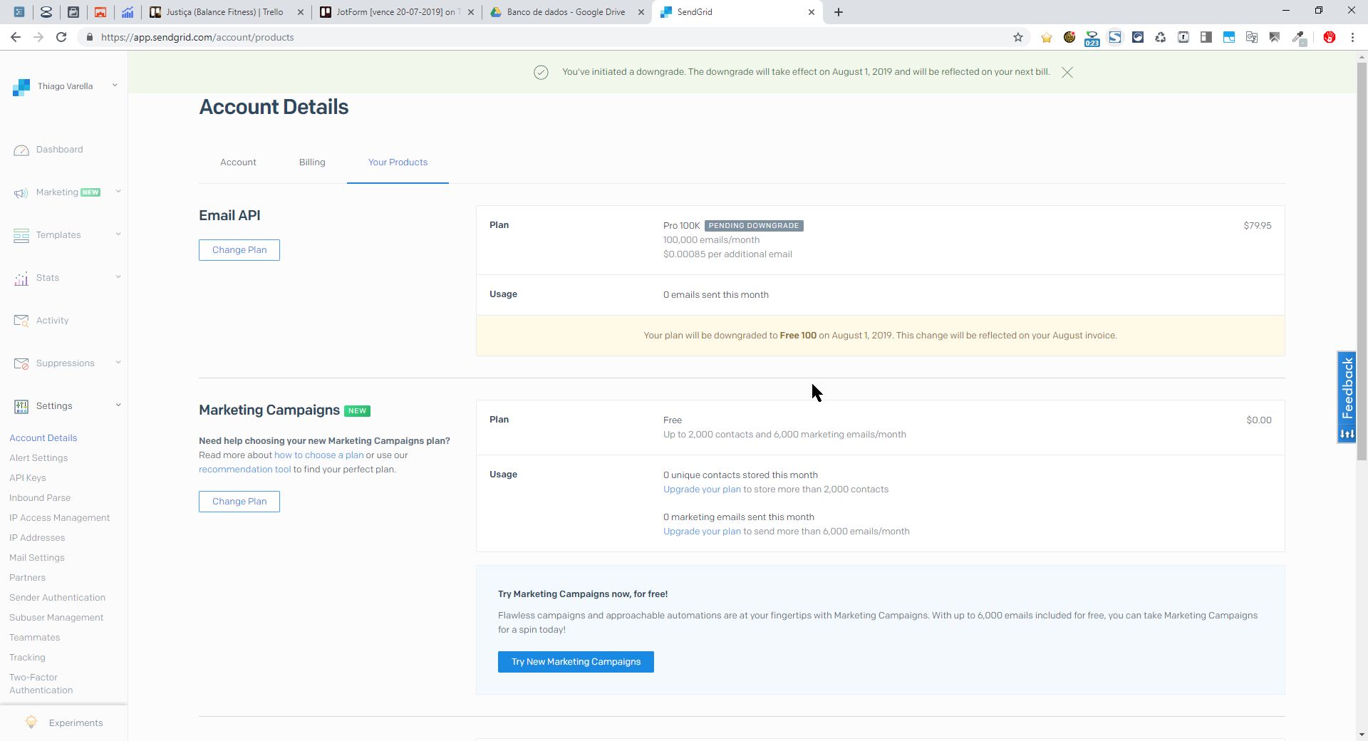Click the Pro 100K price $79.95
Viewport: 1368px width, 741px height.
point(1258,226)
